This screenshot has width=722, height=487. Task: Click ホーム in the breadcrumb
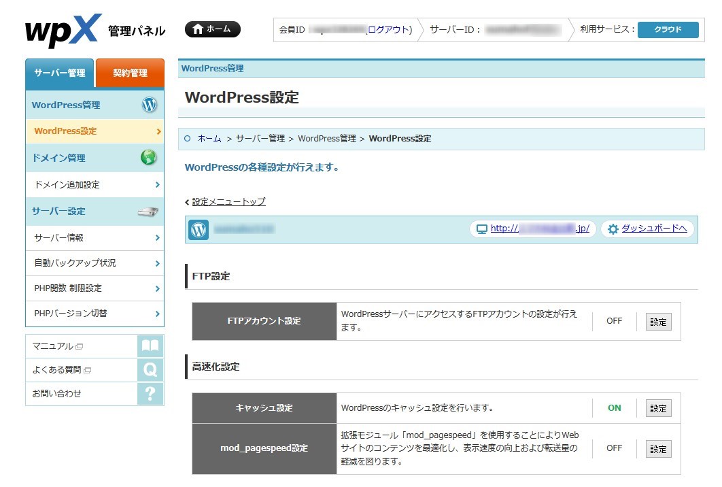tap(209, 138)
